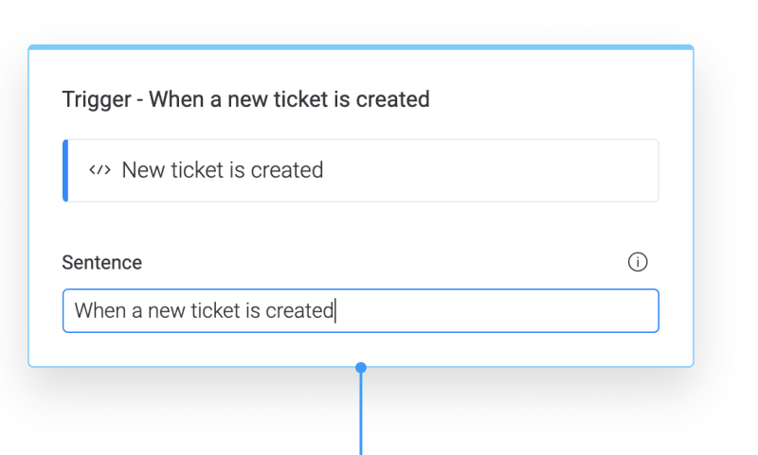
Task: Place cursor on 'ticket' in the Sentence field
Action: pyautogui.click(x=217, y=310)
